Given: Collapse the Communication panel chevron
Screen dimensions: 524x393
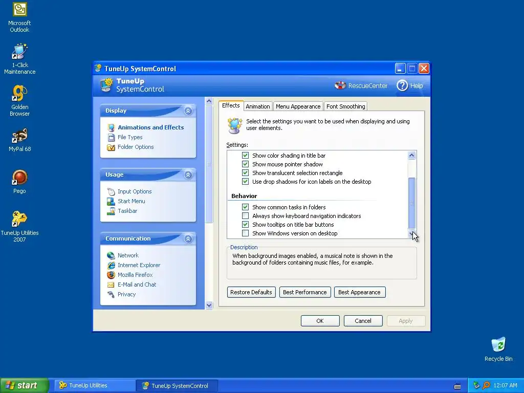Looking at the screenshot, I should point(188,238).
